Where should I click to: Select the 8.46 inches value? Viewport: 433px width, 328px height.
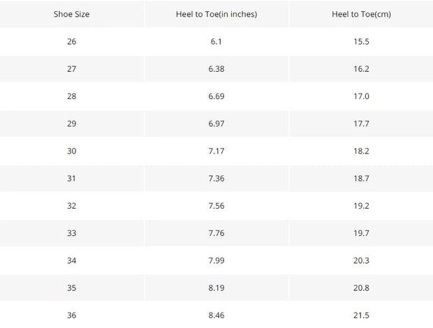click(x=216, y=315)
